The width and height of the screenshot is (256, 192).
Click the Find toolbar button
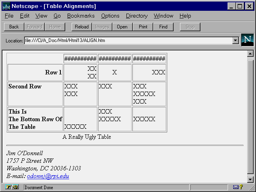(x=163, y=27)
